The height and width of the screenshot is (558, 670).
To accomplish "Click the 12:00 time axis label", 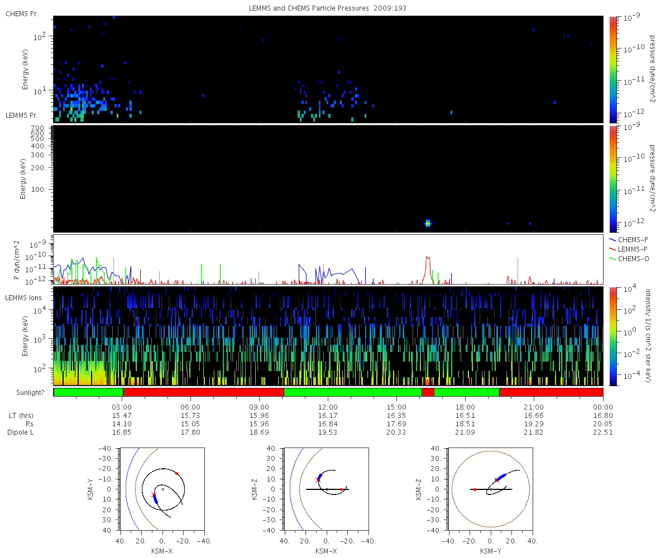I will tap(328, 407).
